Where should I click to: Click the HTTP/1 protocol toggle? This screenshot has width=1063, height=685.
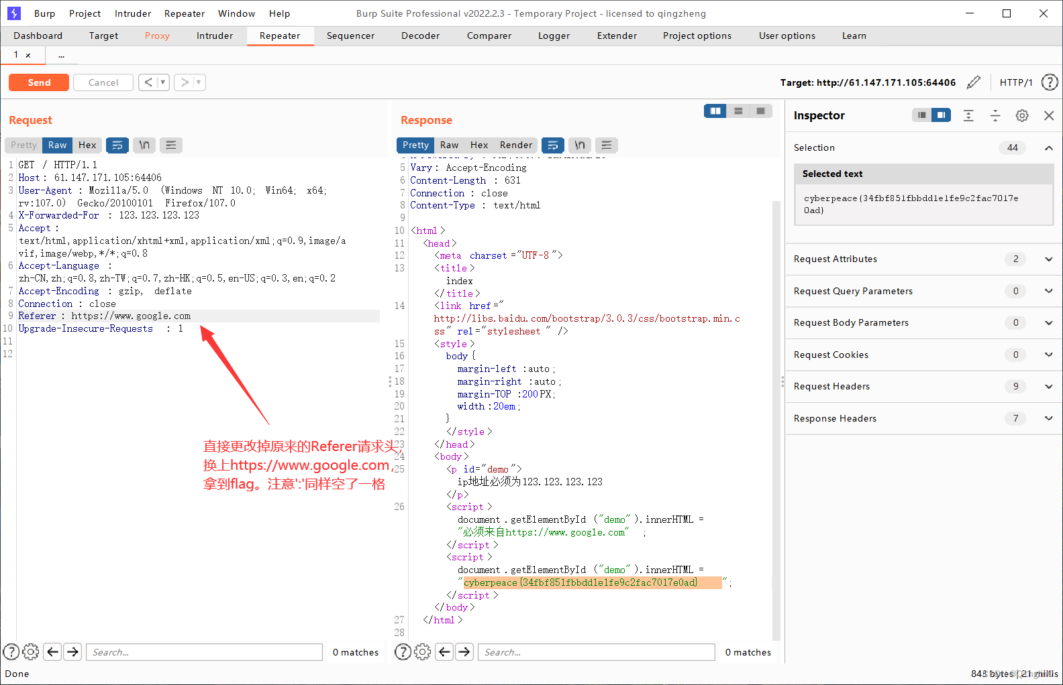(1016, 82)
